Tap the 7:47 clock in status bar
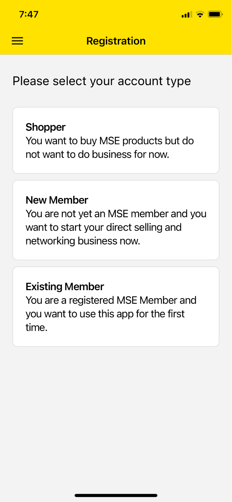 click(29, 15)
